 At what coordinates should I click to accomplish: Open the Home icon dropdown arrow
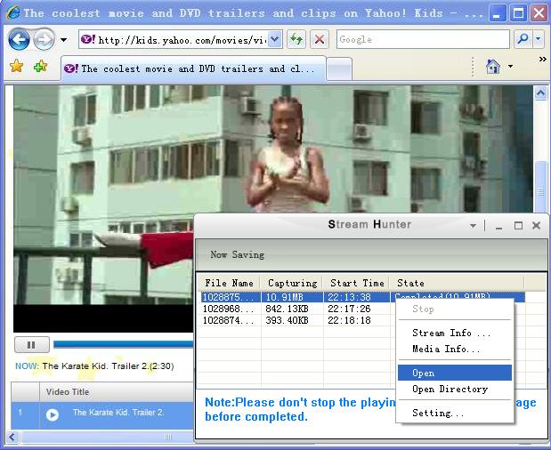point(510,66)
